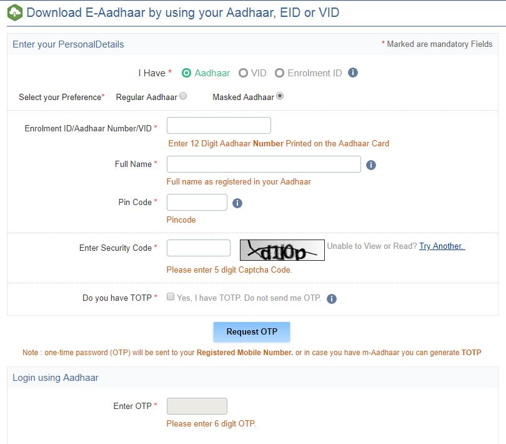The image size is (506, 444).
Task: Click the info icon beside Pin Code field
Action: coord(237,202)
